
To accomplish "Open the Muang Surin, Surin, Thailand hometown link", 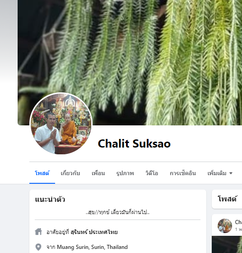I will coord(92,247).
